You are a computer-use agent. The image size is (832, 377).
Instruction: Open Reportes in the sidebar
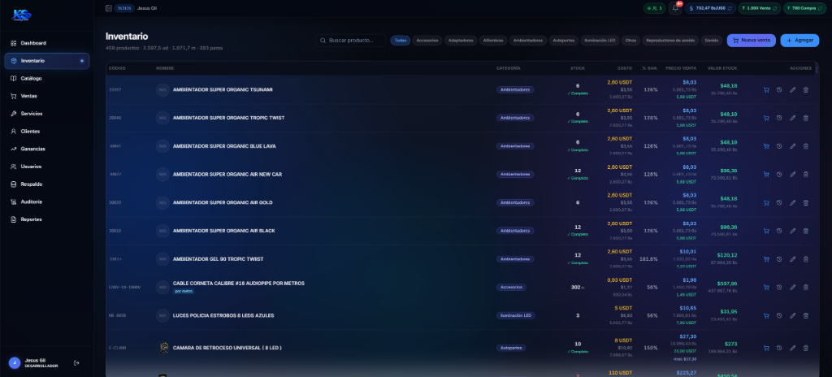click(46, 219)
